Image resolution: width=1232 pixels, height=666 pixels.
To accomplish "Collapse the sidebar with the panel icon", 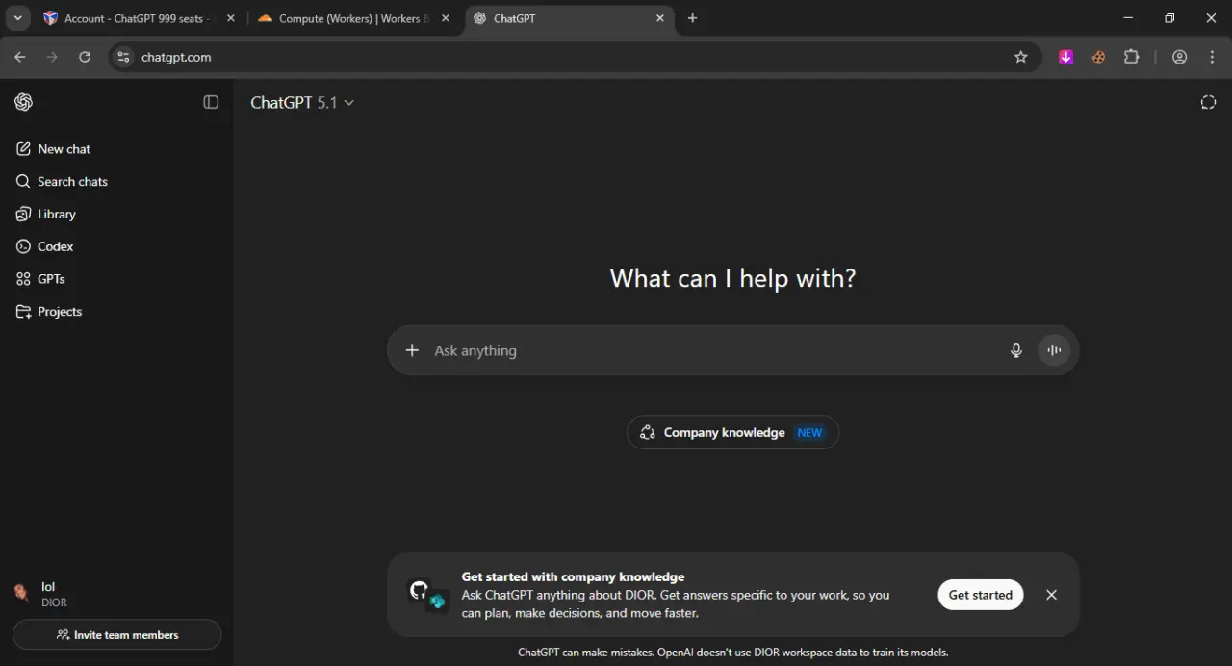I will tap(211, 102).
